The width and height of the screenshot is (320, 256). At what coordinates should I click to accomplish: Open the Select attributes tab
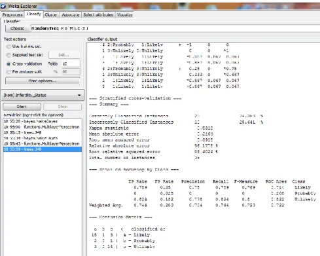98,15
